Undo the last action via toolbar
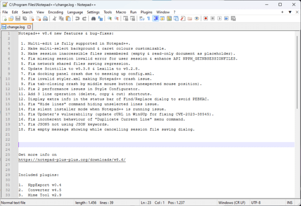301x206 pixels. 77,19
